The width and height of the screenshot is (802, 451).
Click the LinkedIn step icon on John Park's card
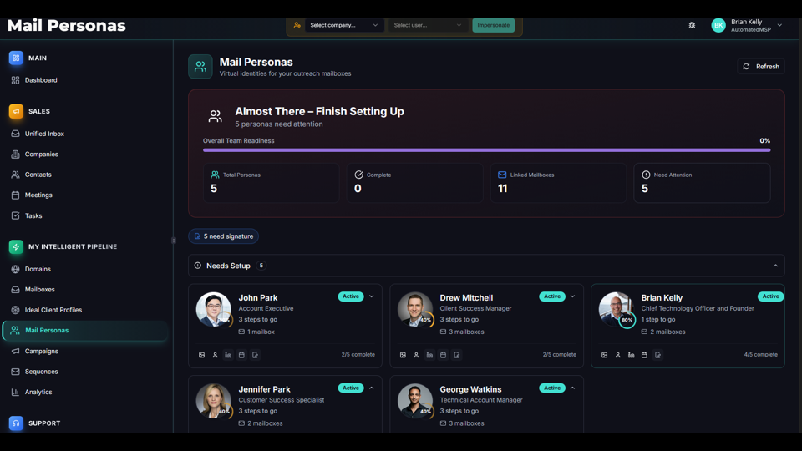click(x=228, y=355)
